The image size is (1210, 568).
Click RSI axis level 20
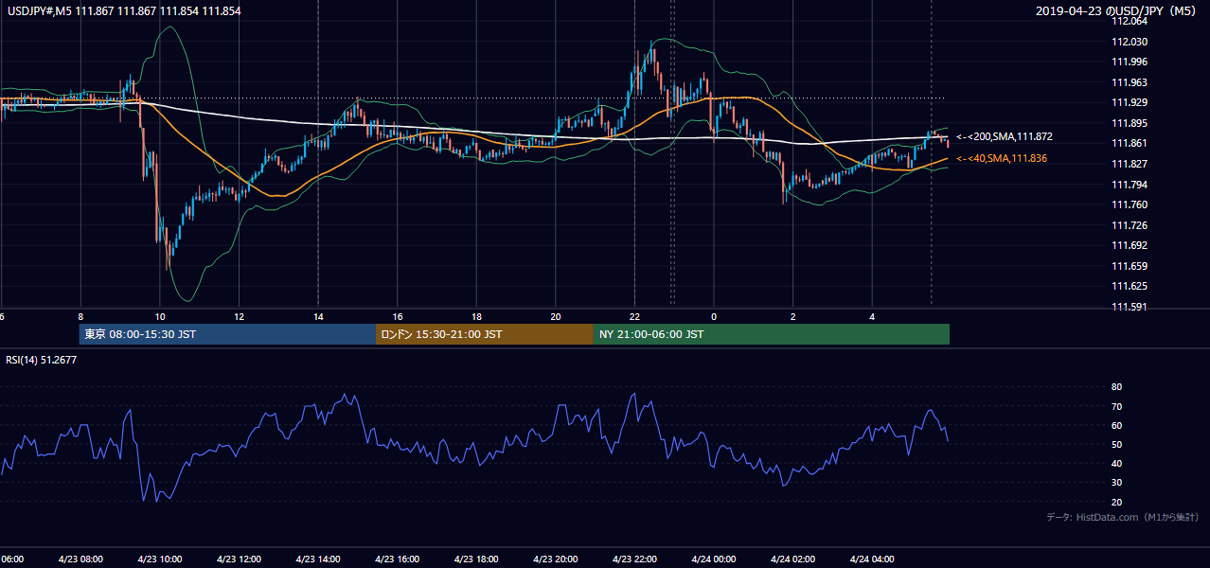(1117, 502)
